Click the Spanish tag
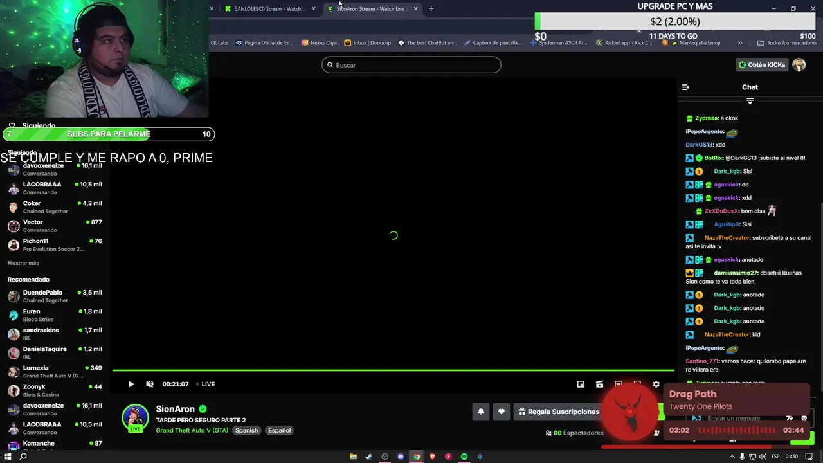823x463 pixels. (x=246, y=430)
